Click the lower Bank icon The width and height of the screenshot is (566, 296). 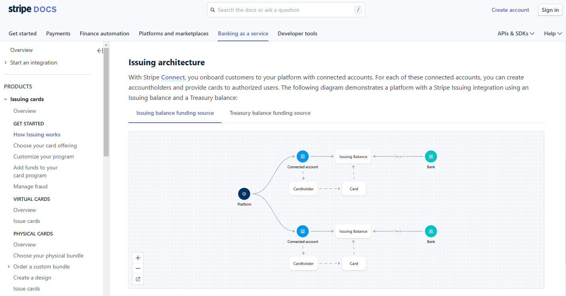tap(431, 231)
